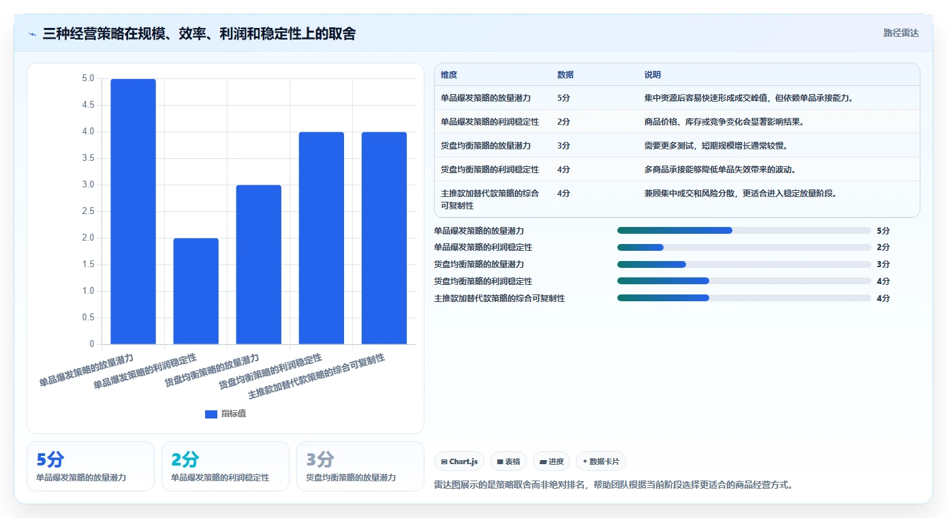Click the 货盘均衡策略的利润稳定性 bar in chart
Viewport: 947px width, 518px height.
pos(321,238)
